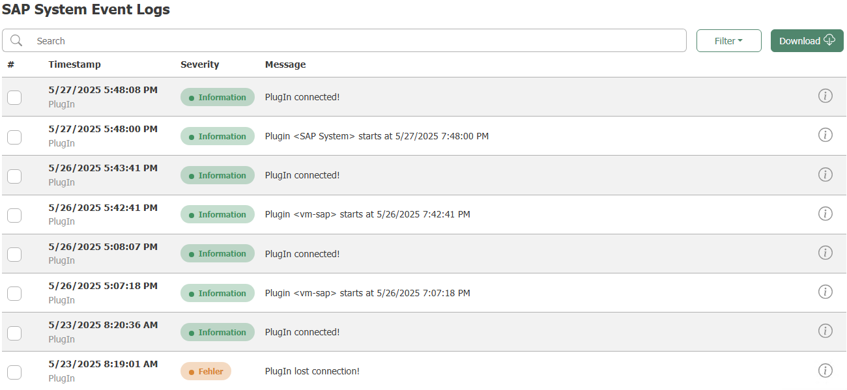Image resolution: width=847 pixels, height=390 pixels.
Task: Click the Message column header
Action: pos(285,64)
